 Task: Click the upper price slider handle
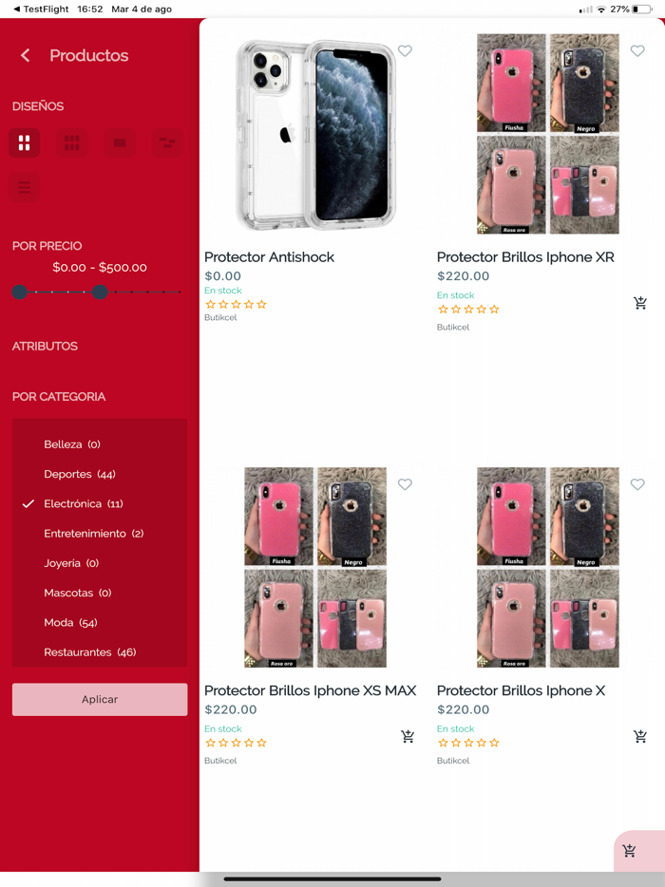[100, 293]
